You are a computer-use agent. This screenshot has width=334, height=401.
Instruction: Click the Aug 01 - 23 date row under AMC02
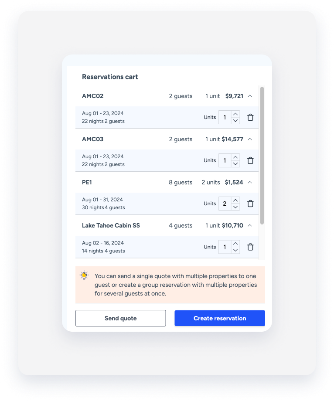[131, 117]
